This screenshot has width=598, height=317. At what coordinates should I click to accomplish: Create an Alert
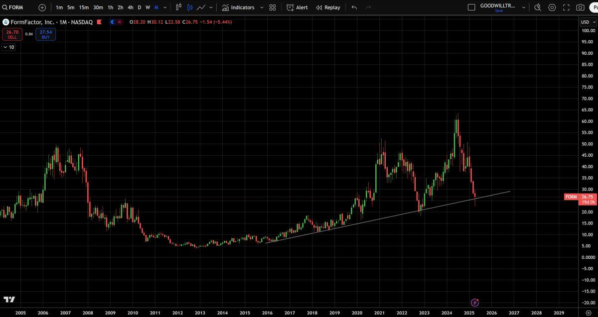click(297, 7)
